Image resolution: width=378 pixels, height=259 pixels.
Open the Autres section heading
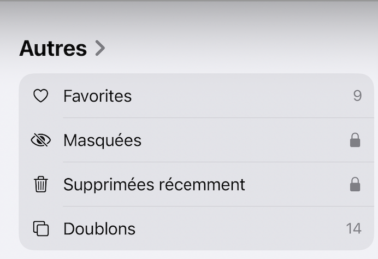(x=53, y=49)
